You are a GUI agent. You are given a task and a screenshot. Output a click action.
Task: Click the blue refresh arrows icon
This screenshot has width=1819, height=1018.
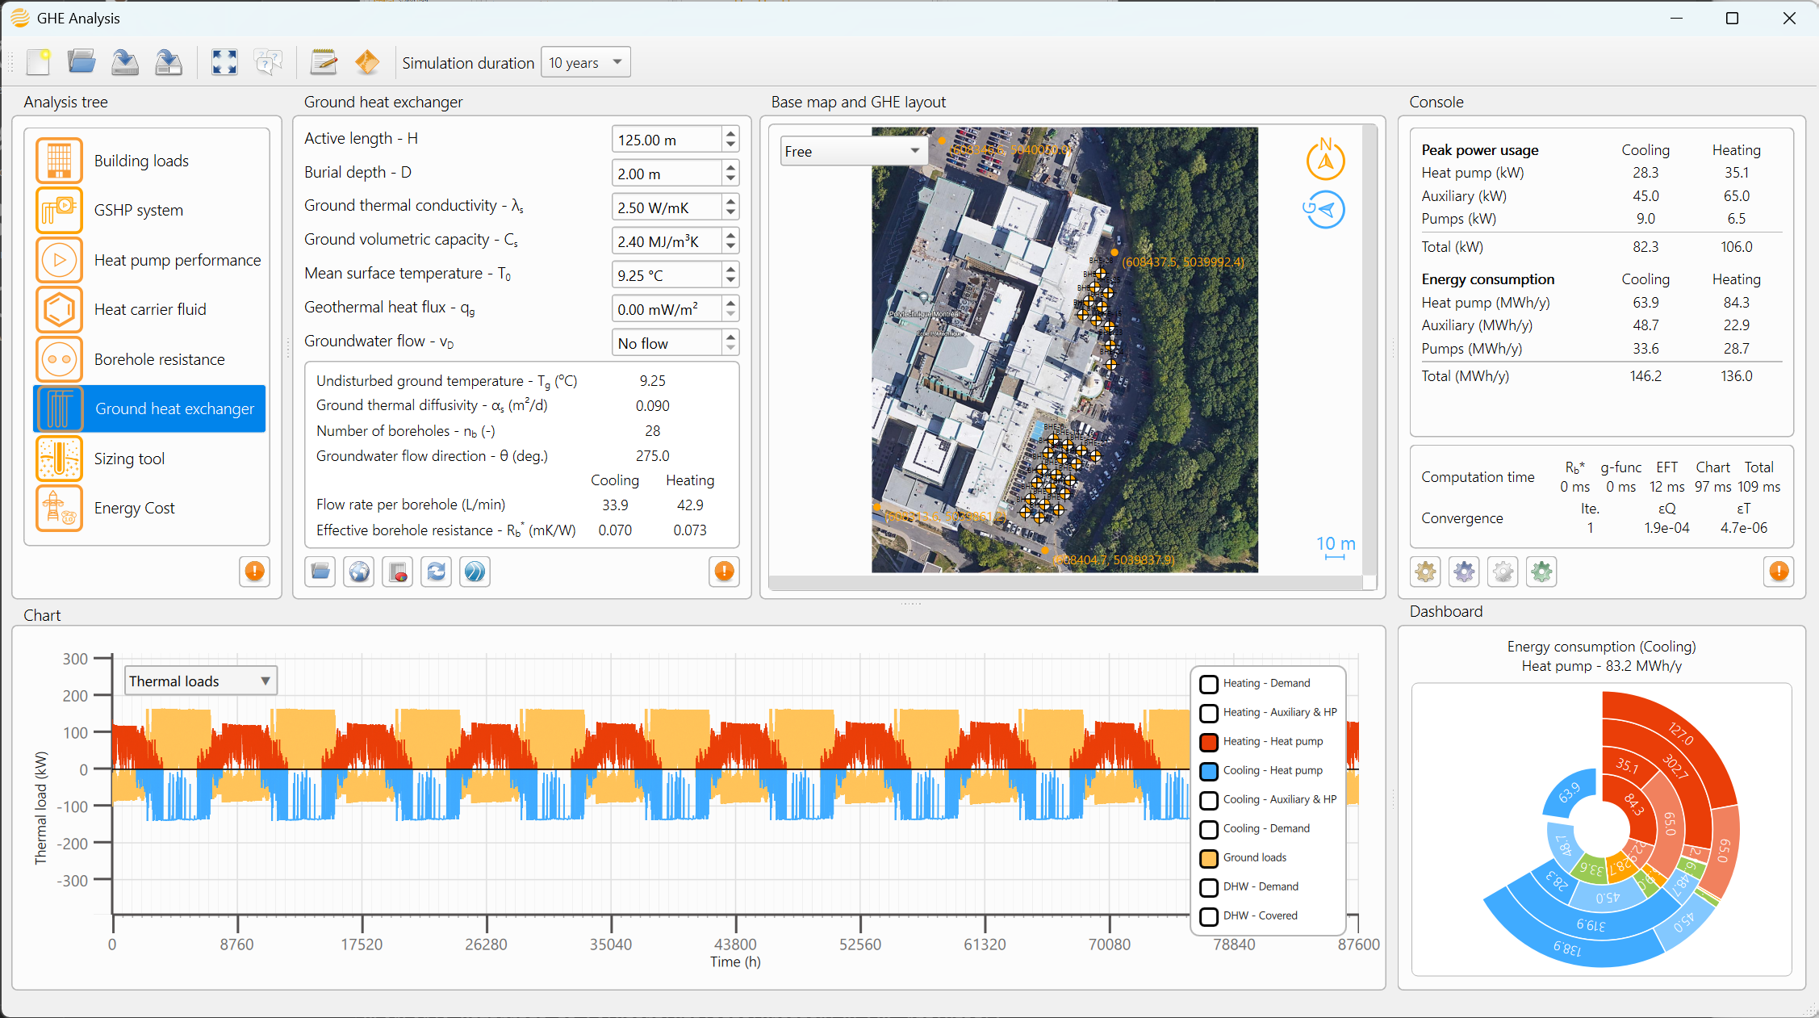click(x=437, y=572)
